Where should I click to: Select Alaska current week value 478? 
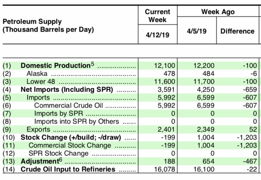click(x=169, y=74)
